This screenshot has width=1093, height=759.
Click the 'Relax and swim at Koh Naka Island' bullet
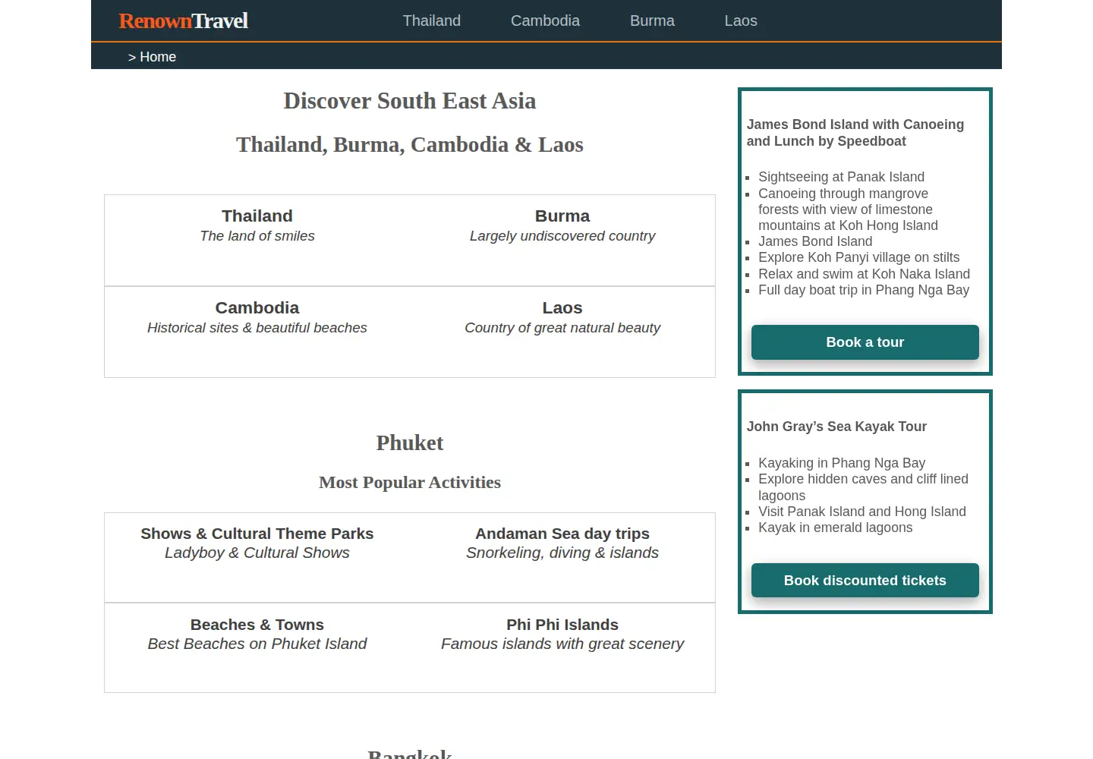click(x=864, y=274)
